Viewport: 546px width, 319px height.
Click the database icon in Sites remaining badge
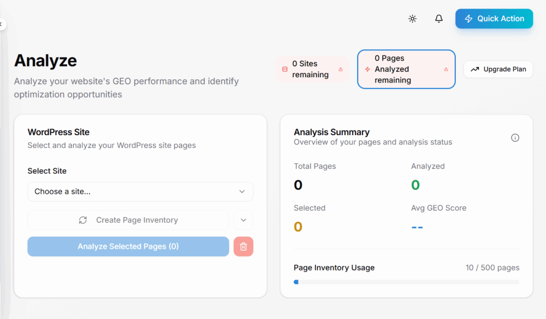coord(284,69)
